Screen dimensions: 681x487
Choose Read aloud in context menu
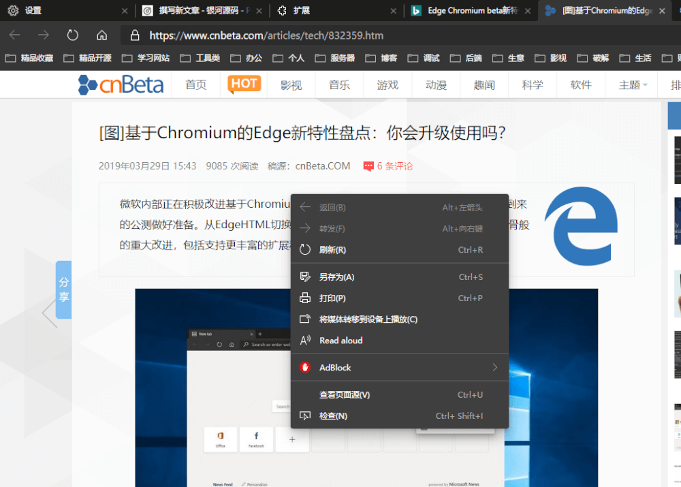click(400, 341)
